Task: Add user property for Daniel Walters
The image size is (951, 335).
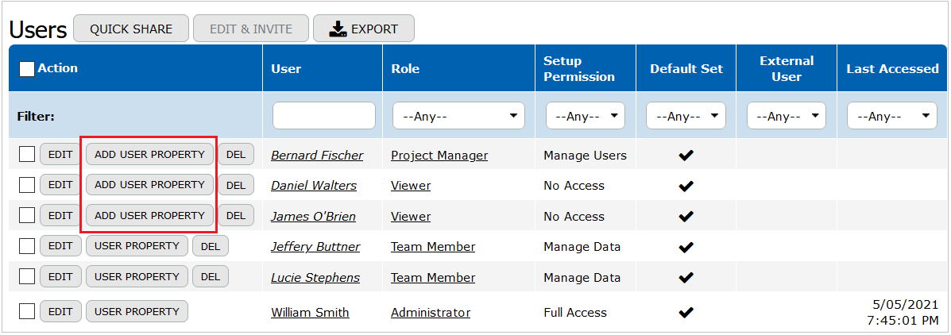Action: [x=150, y=185]
